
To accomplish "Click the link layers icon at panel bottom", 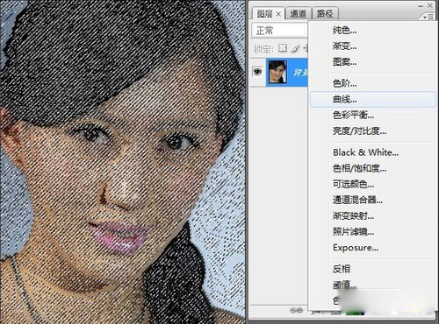I will [296, 310].
